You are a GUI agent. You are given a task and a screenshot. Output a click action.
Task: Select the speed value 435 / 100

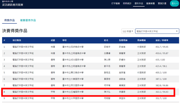tap(160, 60)
